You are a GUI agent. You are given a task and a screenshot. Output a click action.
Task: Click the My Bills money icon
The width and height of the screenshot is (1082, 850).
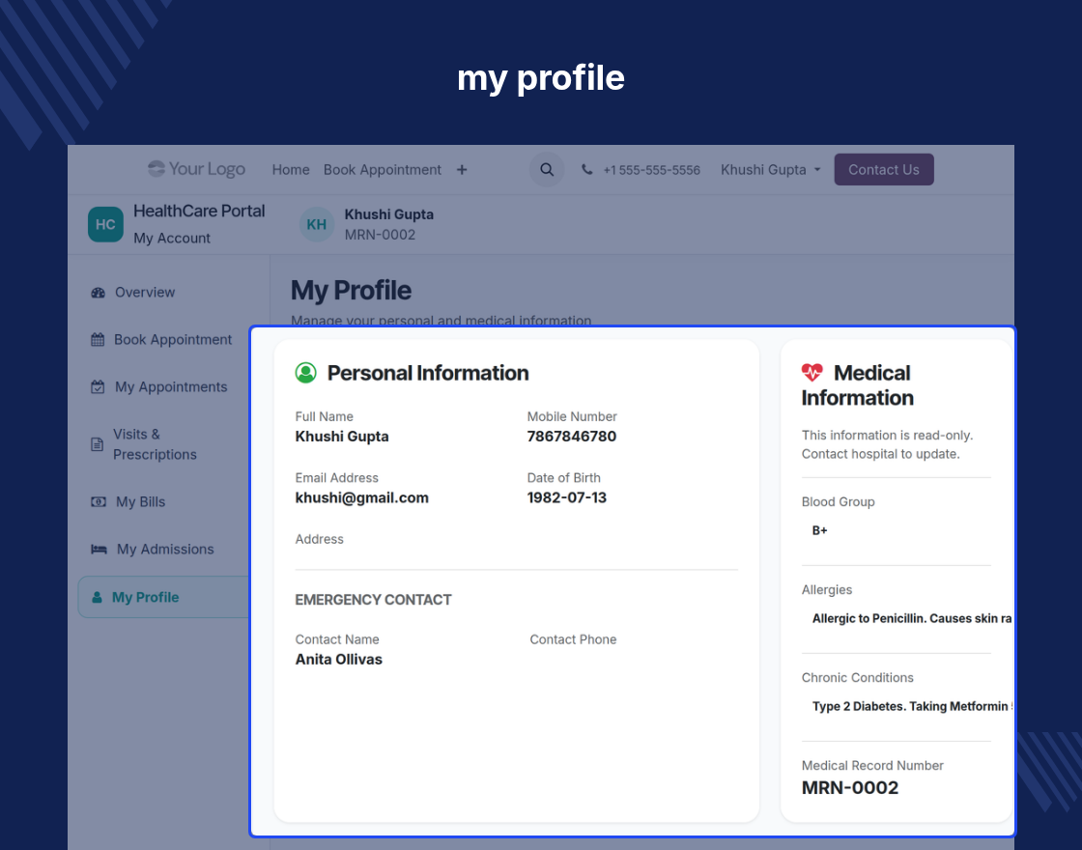coord(99,501)
